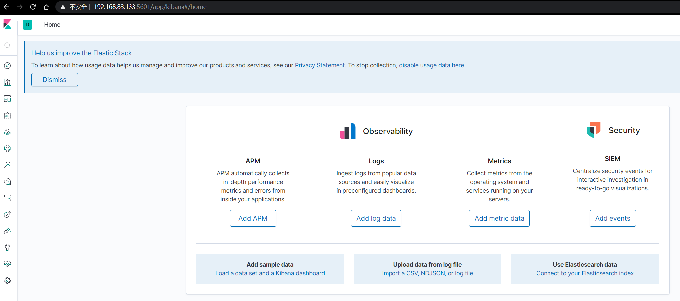Click the Use Elasticsearch data heading
Image resolution: width=680 pixels, height=301 pixels.
585,265
